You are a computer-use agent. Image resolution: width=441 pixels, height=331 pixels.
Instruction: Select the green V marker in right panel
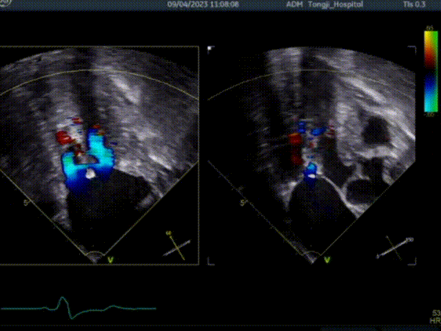coord(327,260)
